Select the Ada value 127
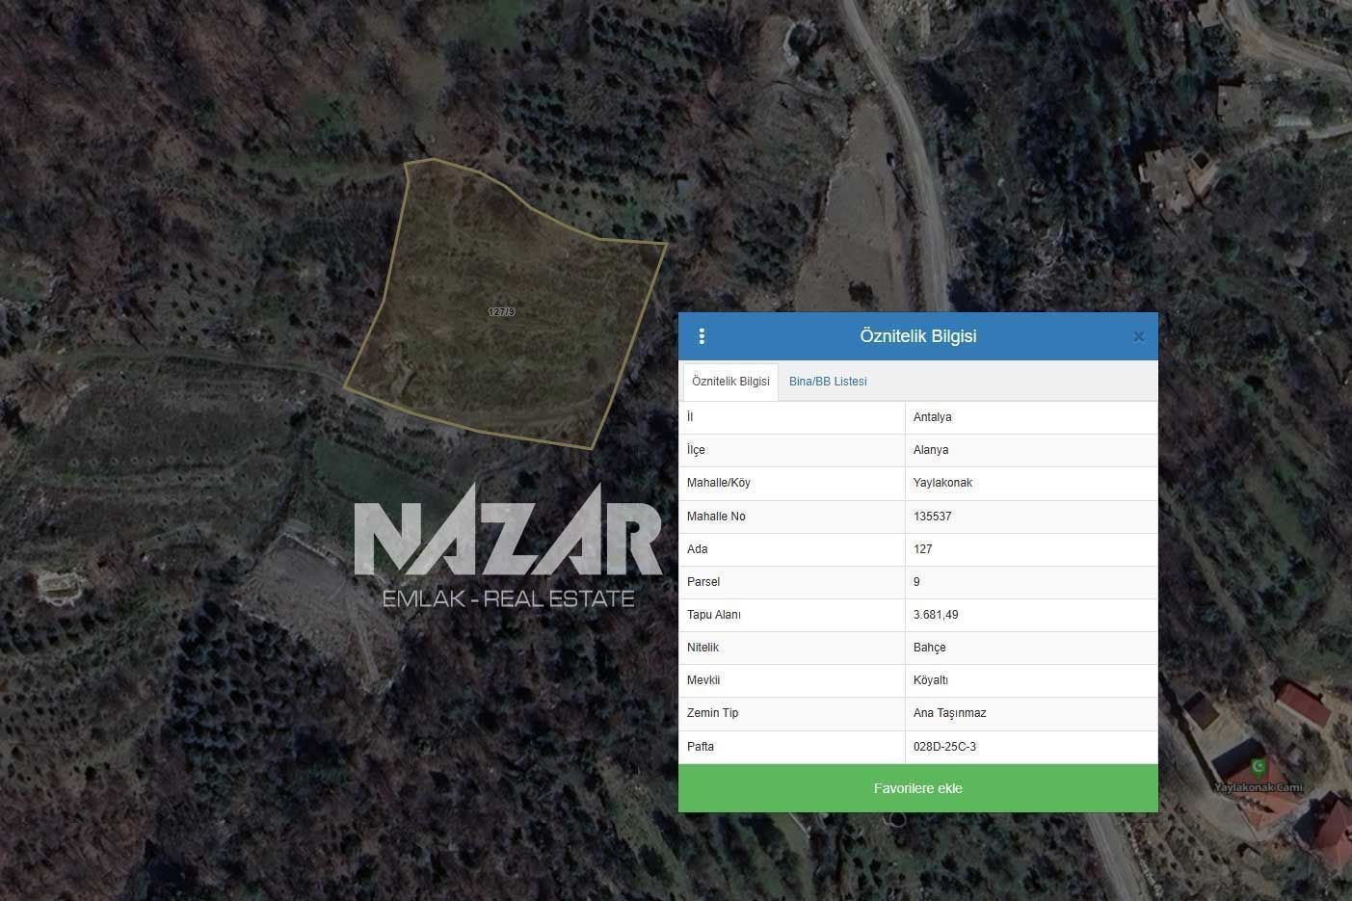Image resolution: width=1352 pixels, height=901 pixels. (922, 549)
